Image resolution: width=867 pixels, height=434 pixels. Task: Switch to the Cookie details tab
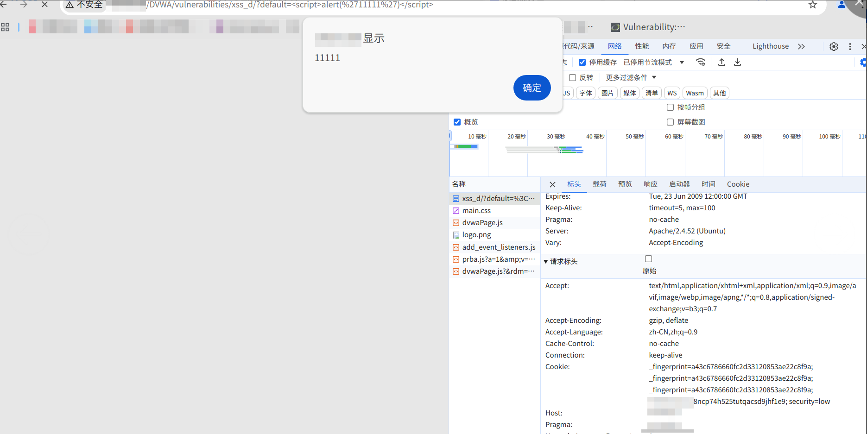pos(738,184)
